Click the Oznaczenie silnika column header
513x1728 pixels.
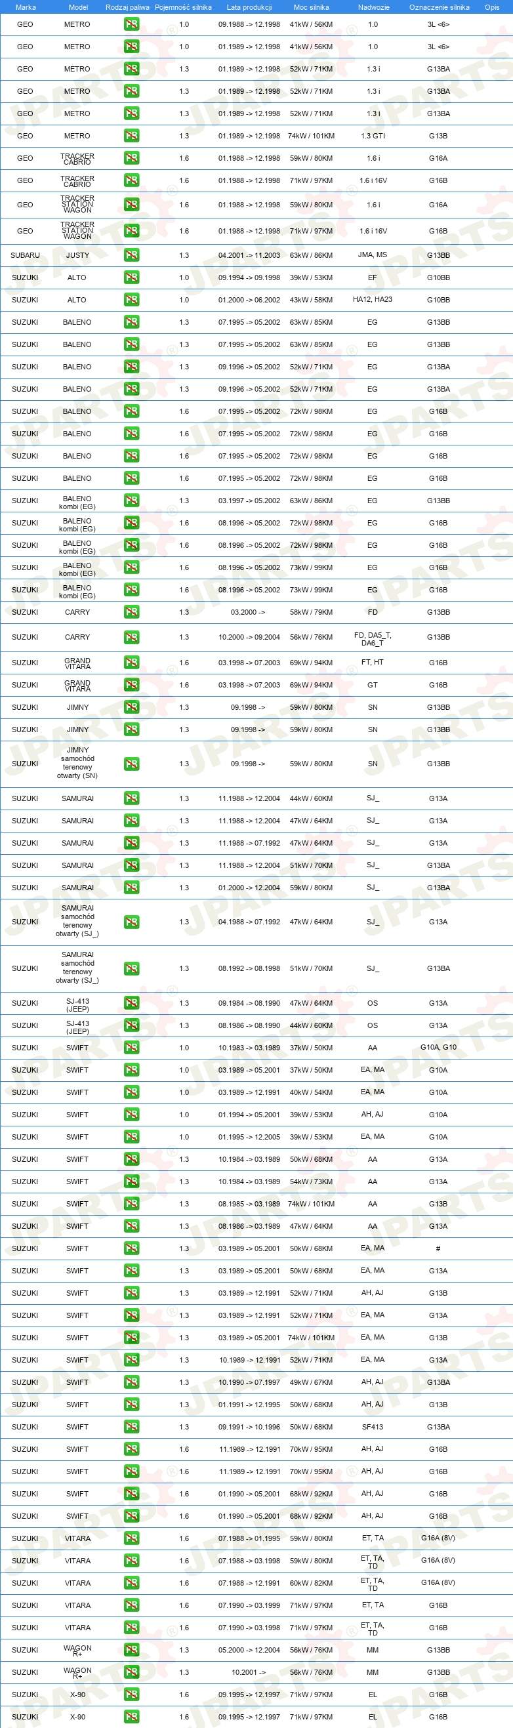[440, 7]
